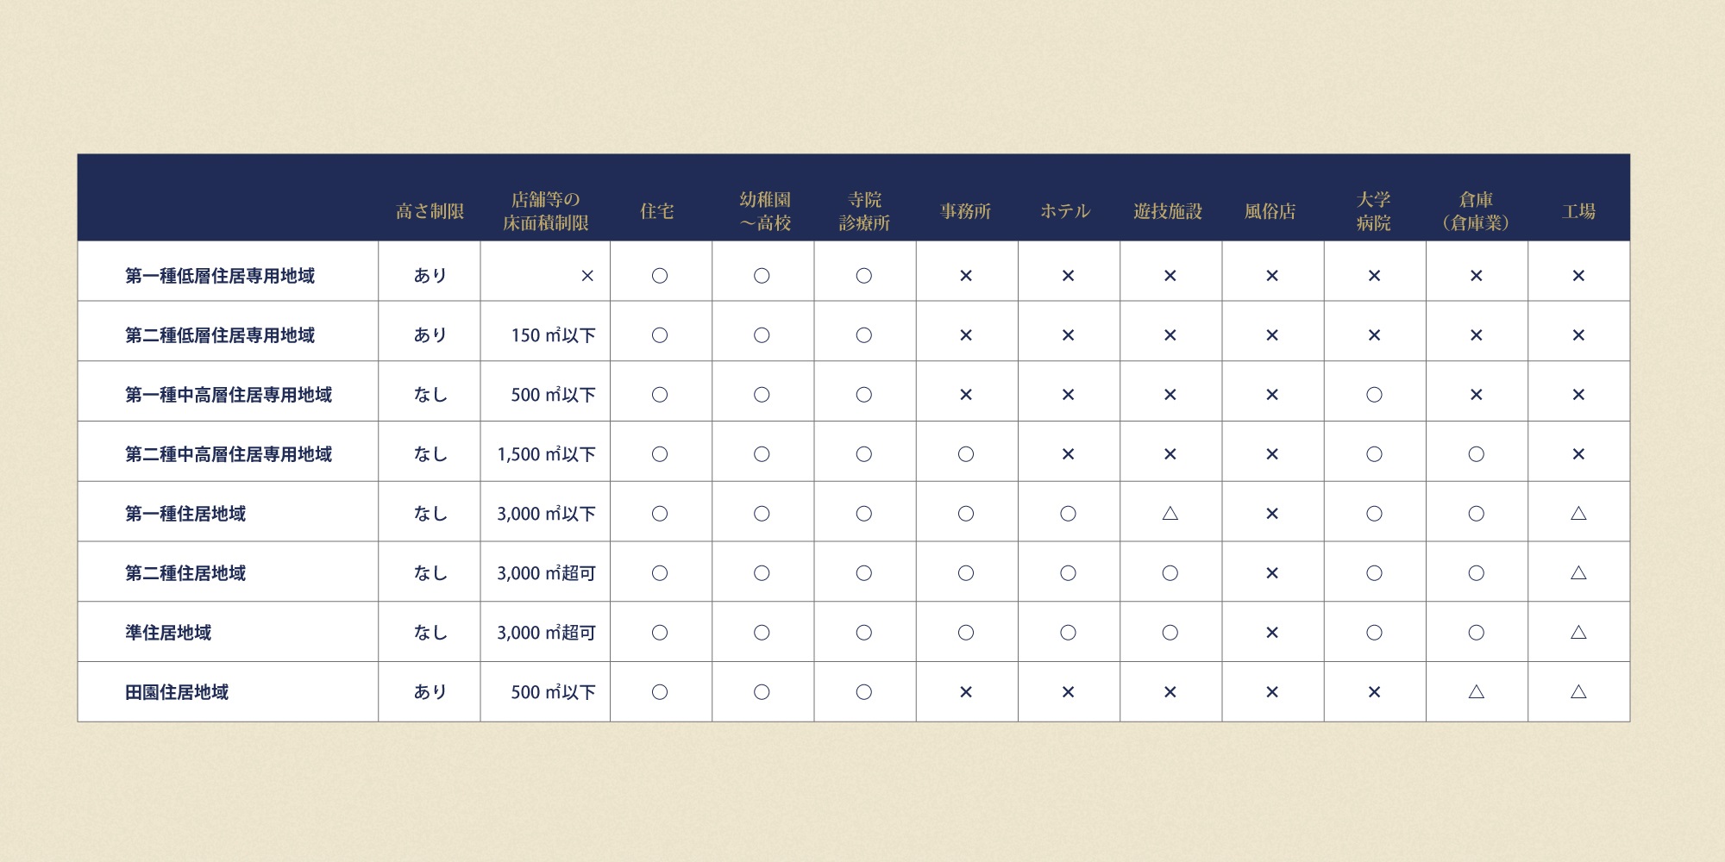Image resolution: width=1725 pixels, height=862 pixels.
Task: Click the 第二種住居地域 row label
Action: point(185,573)
